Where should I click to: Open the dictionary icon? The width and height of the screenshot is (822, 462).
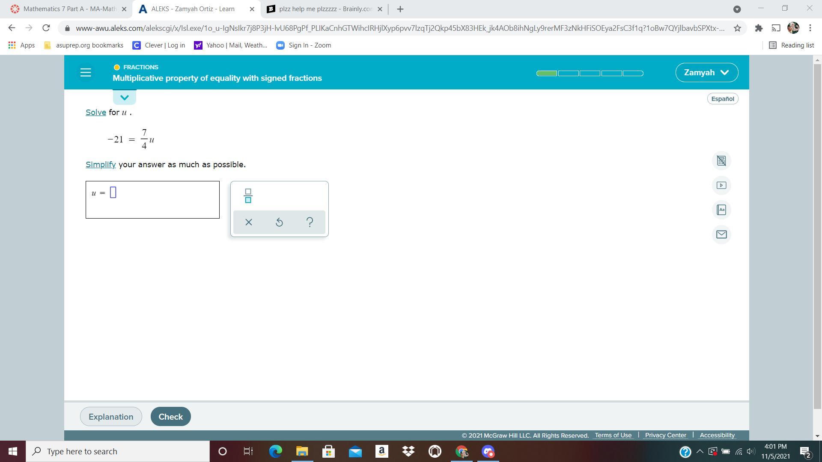tap(721, 210)
